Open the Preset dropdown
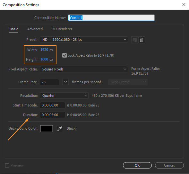 tap(84, 40)
